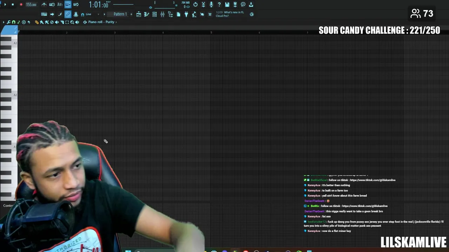This screenshot has height=252, width=449.
Task: Open the tempo tapper icon
Action: coord(194,14)
